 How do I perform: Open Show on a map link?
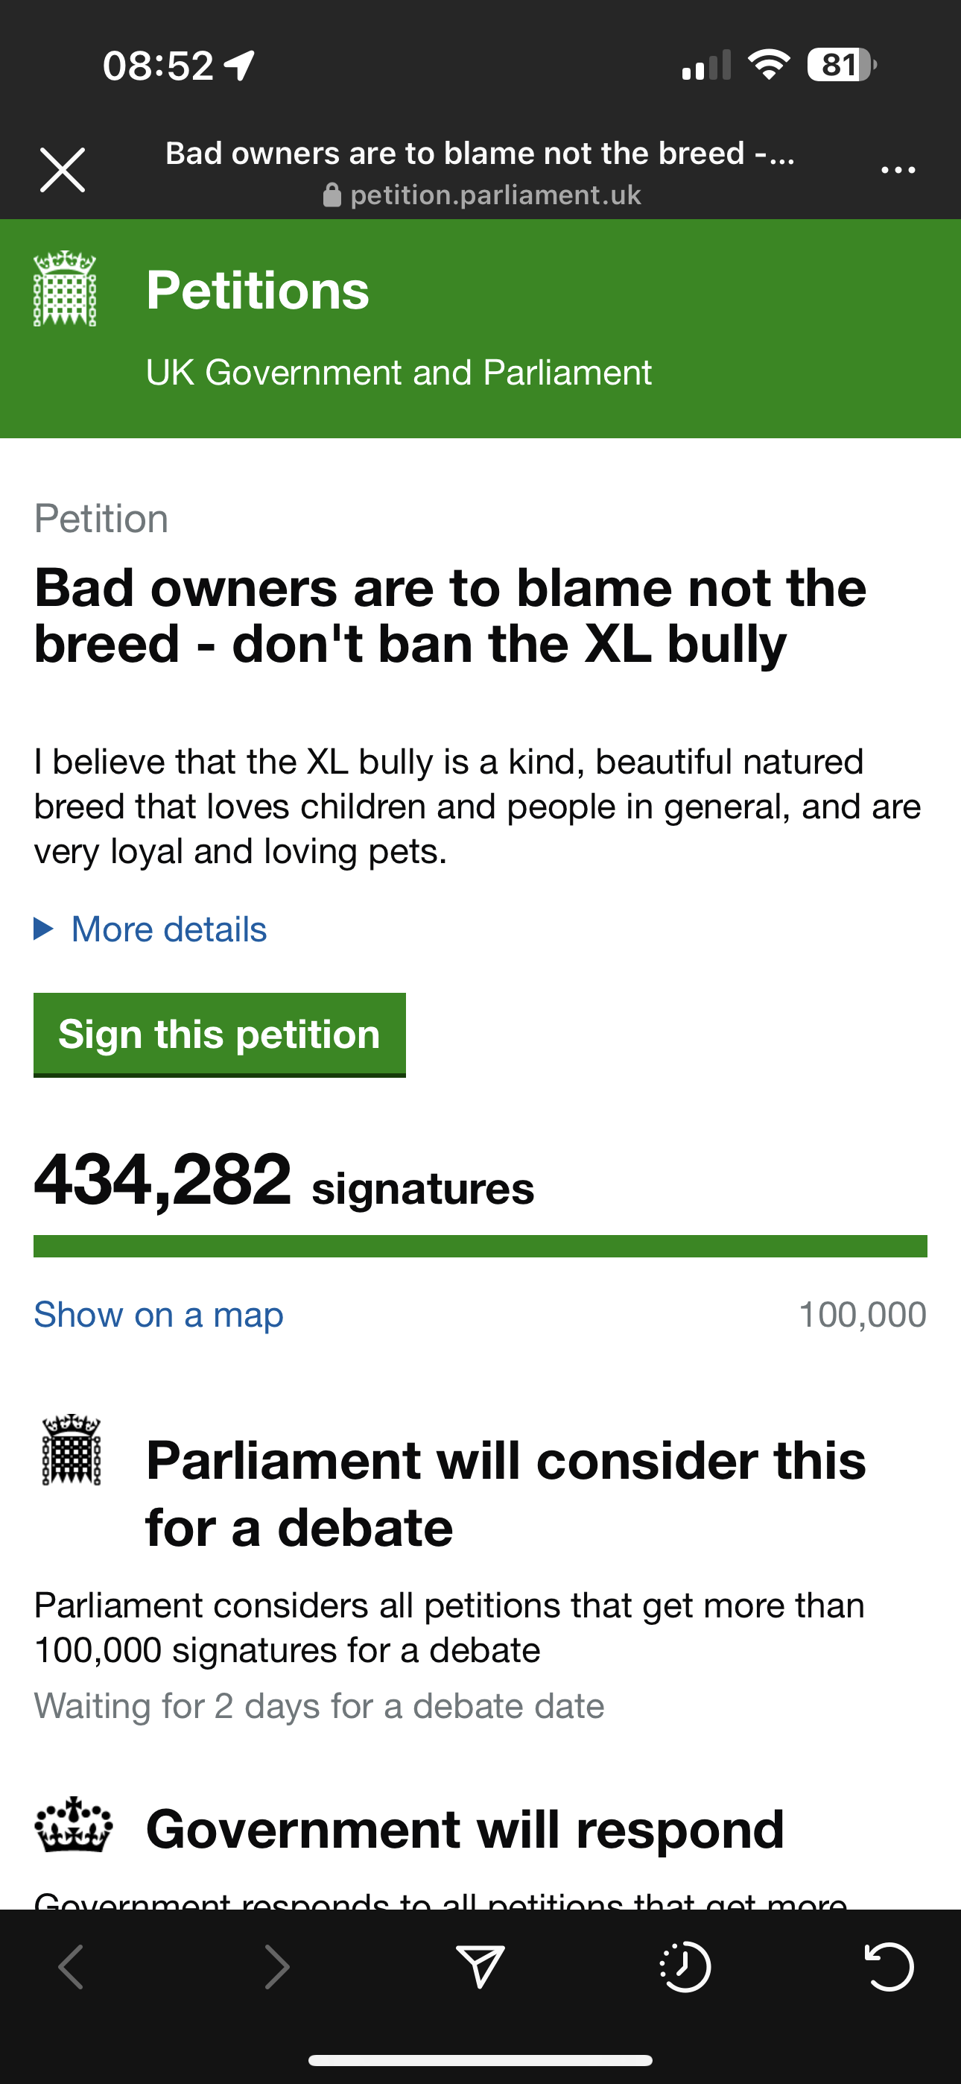pyautogui.click(x=159, y=1315)
